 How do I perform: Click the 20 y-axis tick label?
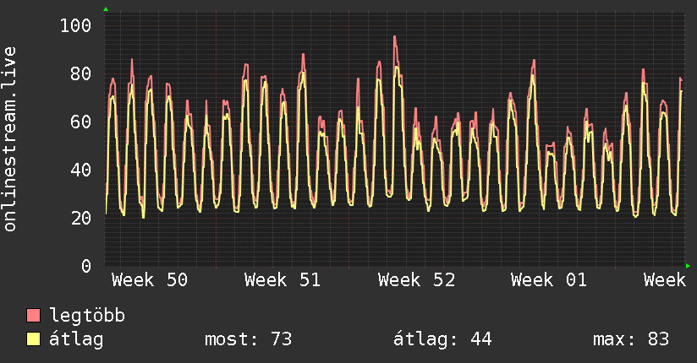pos(81,218)
